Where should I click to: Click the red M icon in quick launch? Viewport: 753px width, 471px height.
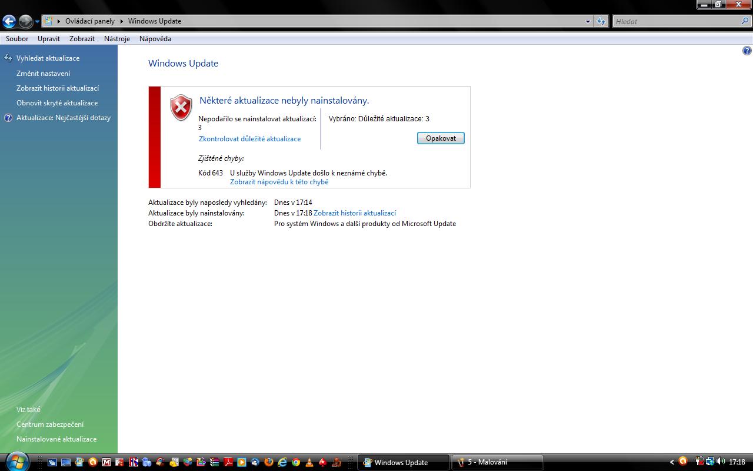pyautogui.click(x=106, y=463)
